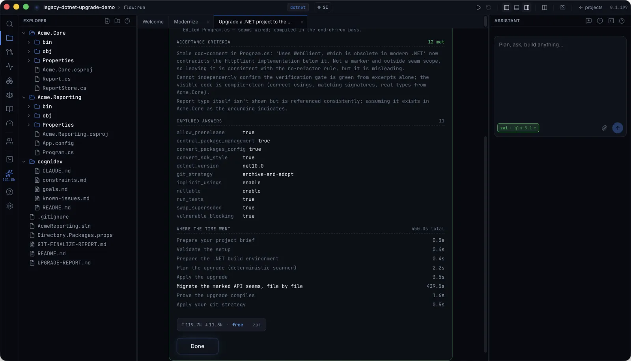Click the Done button

coord(198,346)
